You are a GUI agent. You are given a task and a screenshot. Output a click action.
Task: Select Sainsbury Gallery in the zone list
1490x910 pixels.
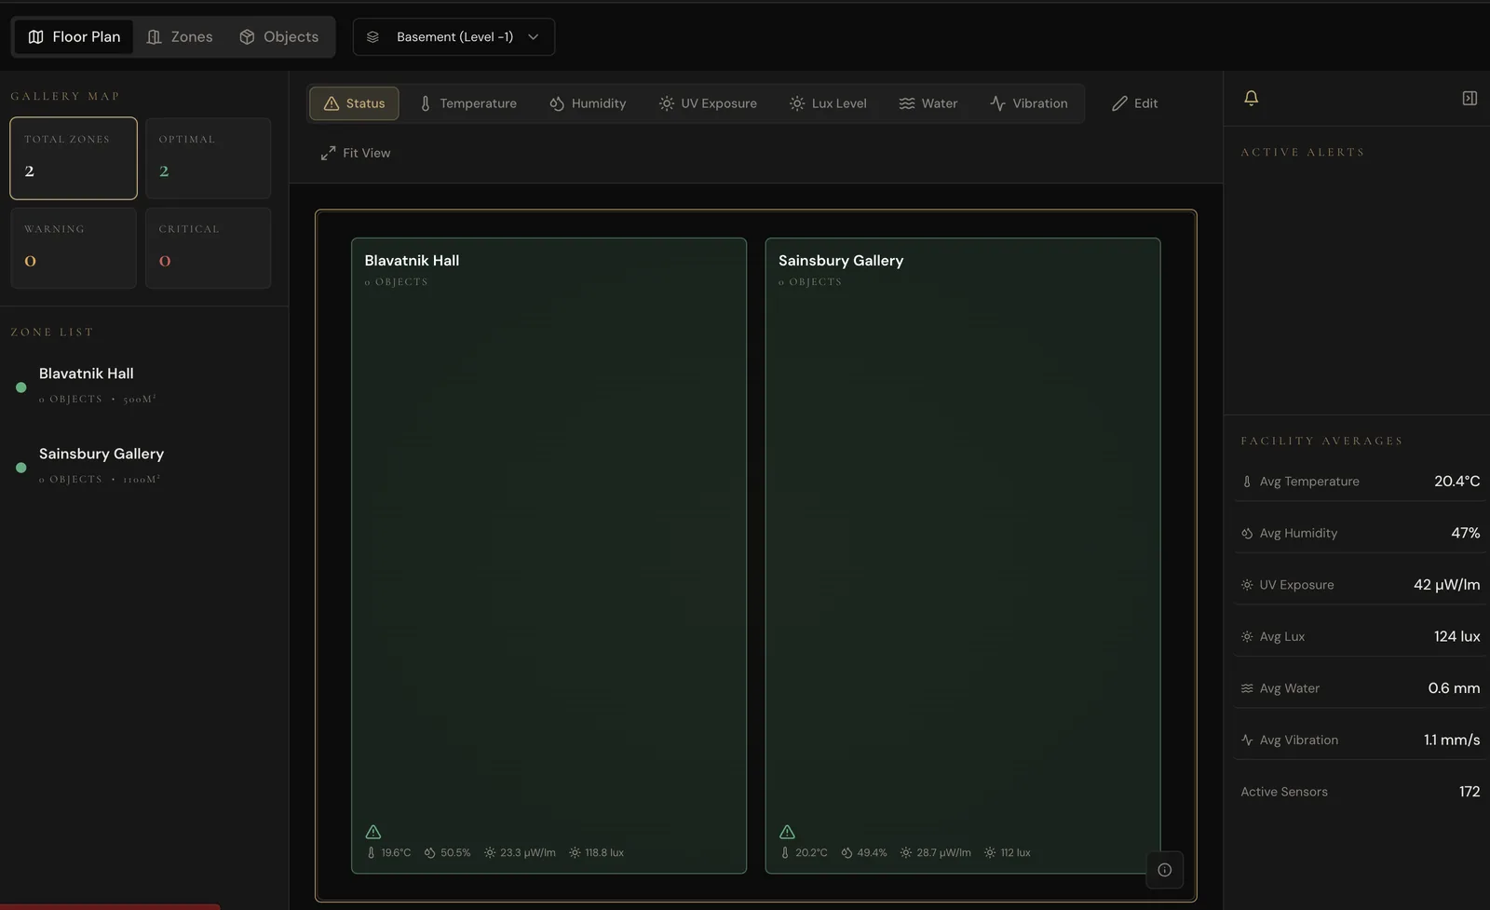pos(143,465)
